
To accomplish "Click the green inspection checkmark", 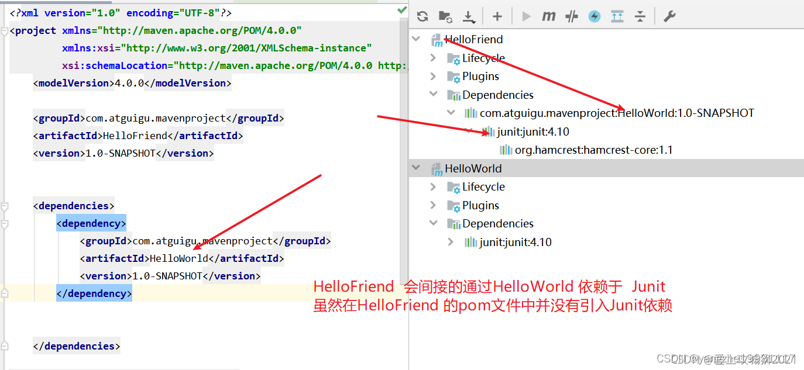I will [x=402, y=10].
